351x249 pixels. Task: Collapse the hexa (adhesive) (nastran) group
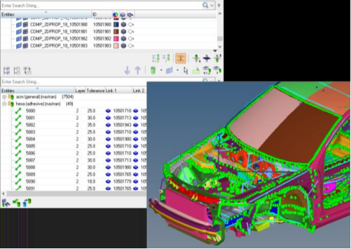(5, 104)
